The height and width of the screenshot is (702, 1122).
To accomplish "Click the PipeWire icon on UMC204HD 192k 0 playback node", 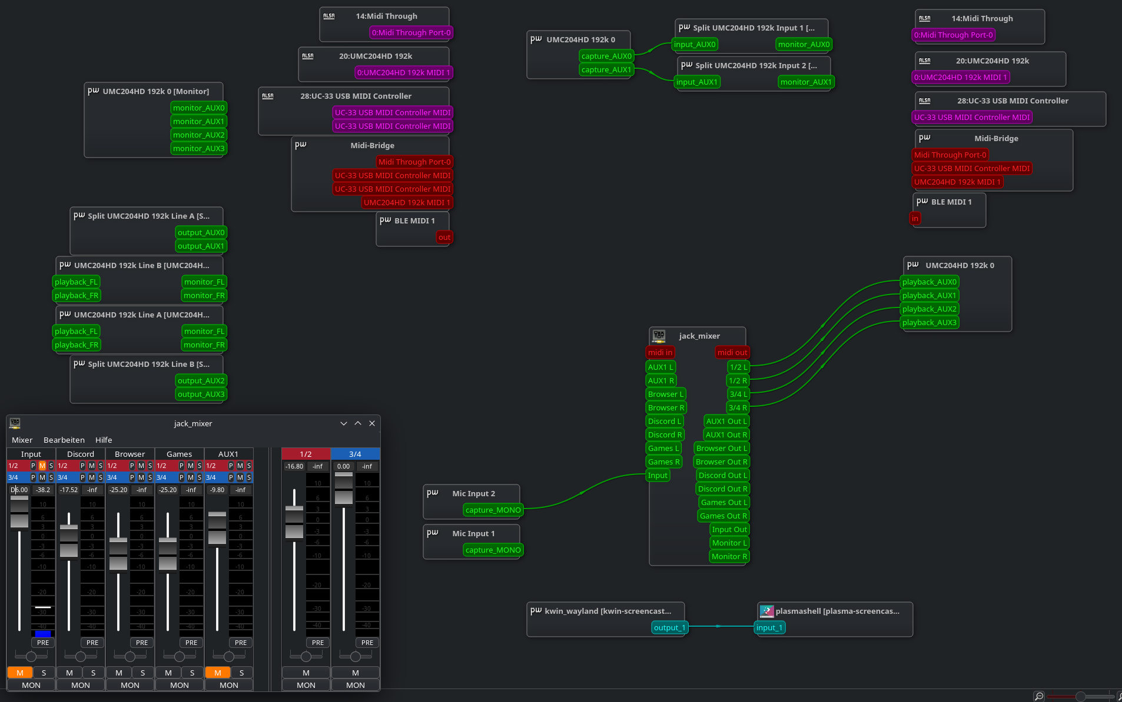I will pyautogui.click(x=913, y=265).
